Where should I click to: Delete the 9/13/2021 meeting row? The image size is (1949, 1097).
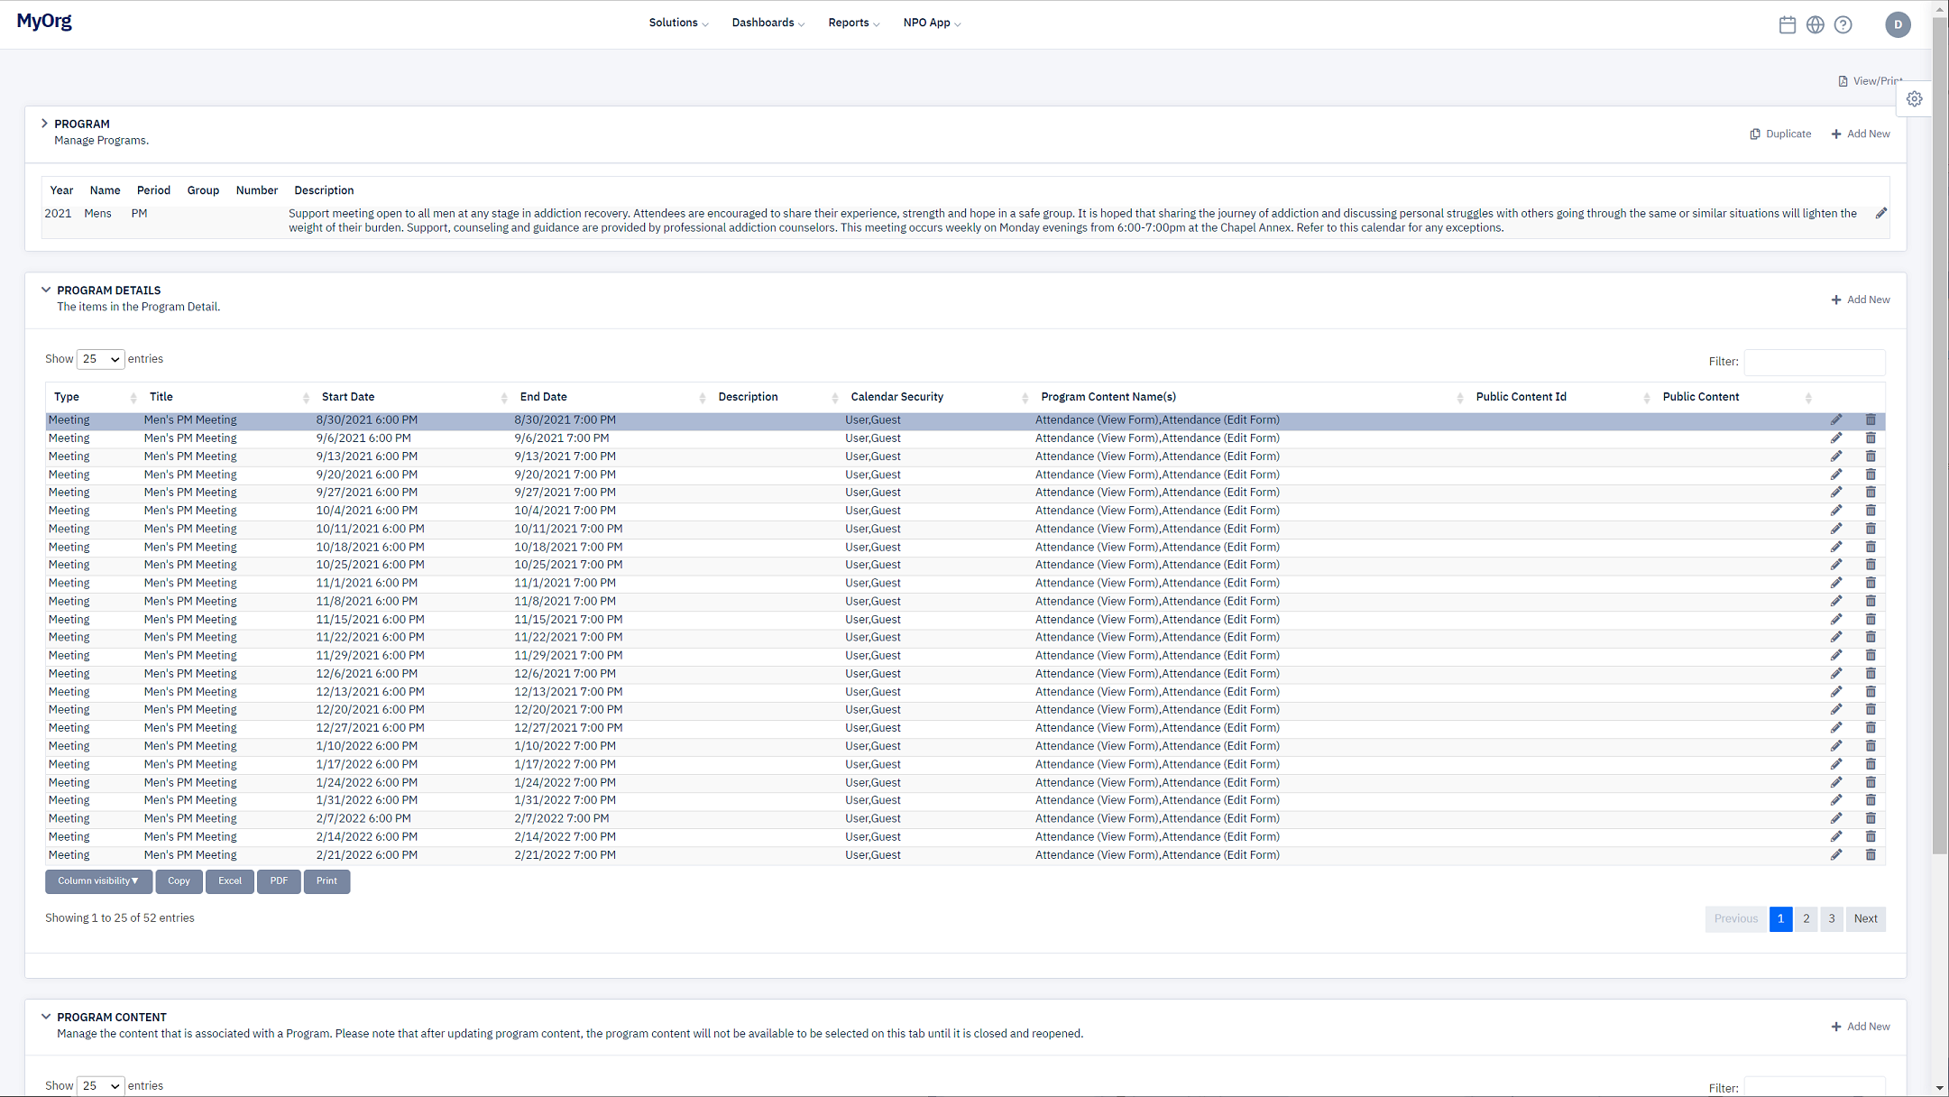click(x=1871, y=456)
